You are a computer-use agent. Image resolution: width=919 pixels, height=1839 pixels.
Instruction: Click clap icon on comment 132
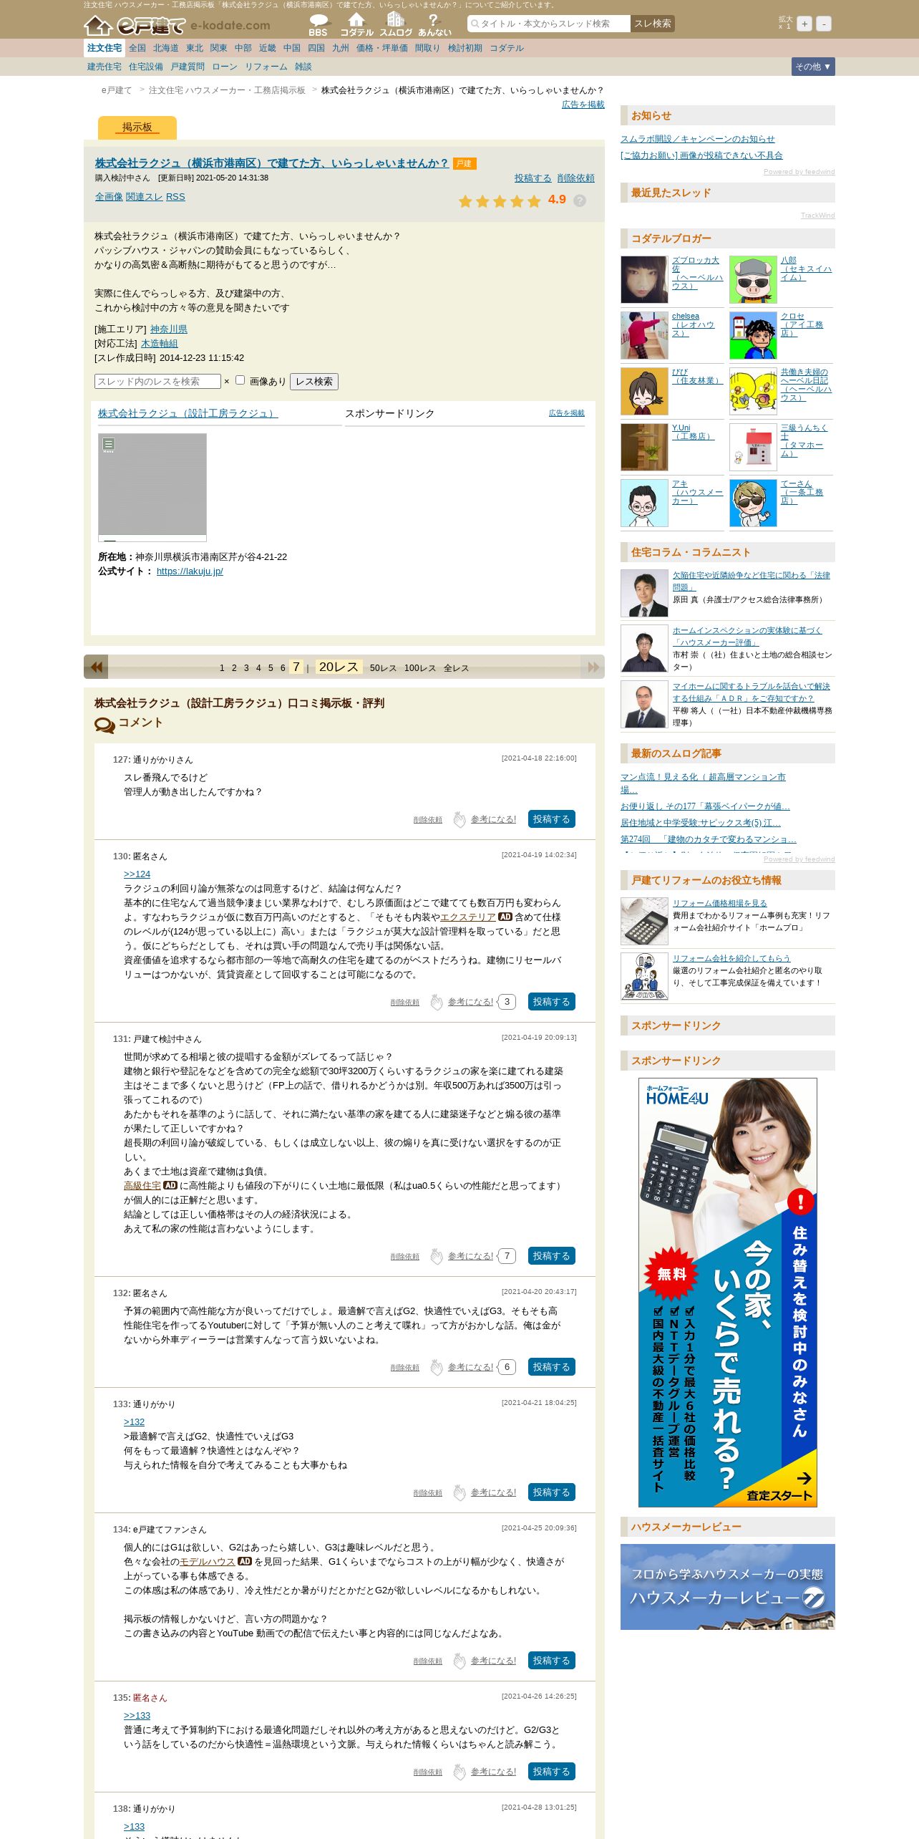point(437,1368)
